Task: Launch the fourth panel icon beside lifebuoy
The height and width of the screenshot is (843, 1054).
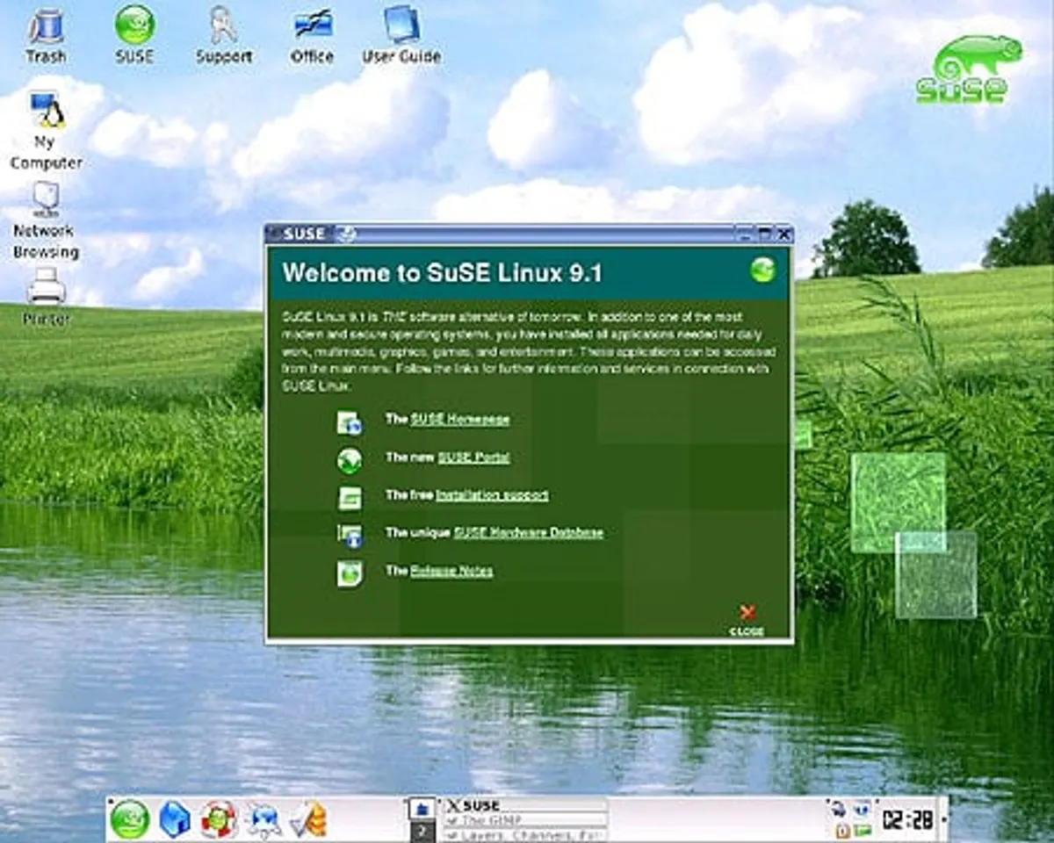Action: [263, 820]
